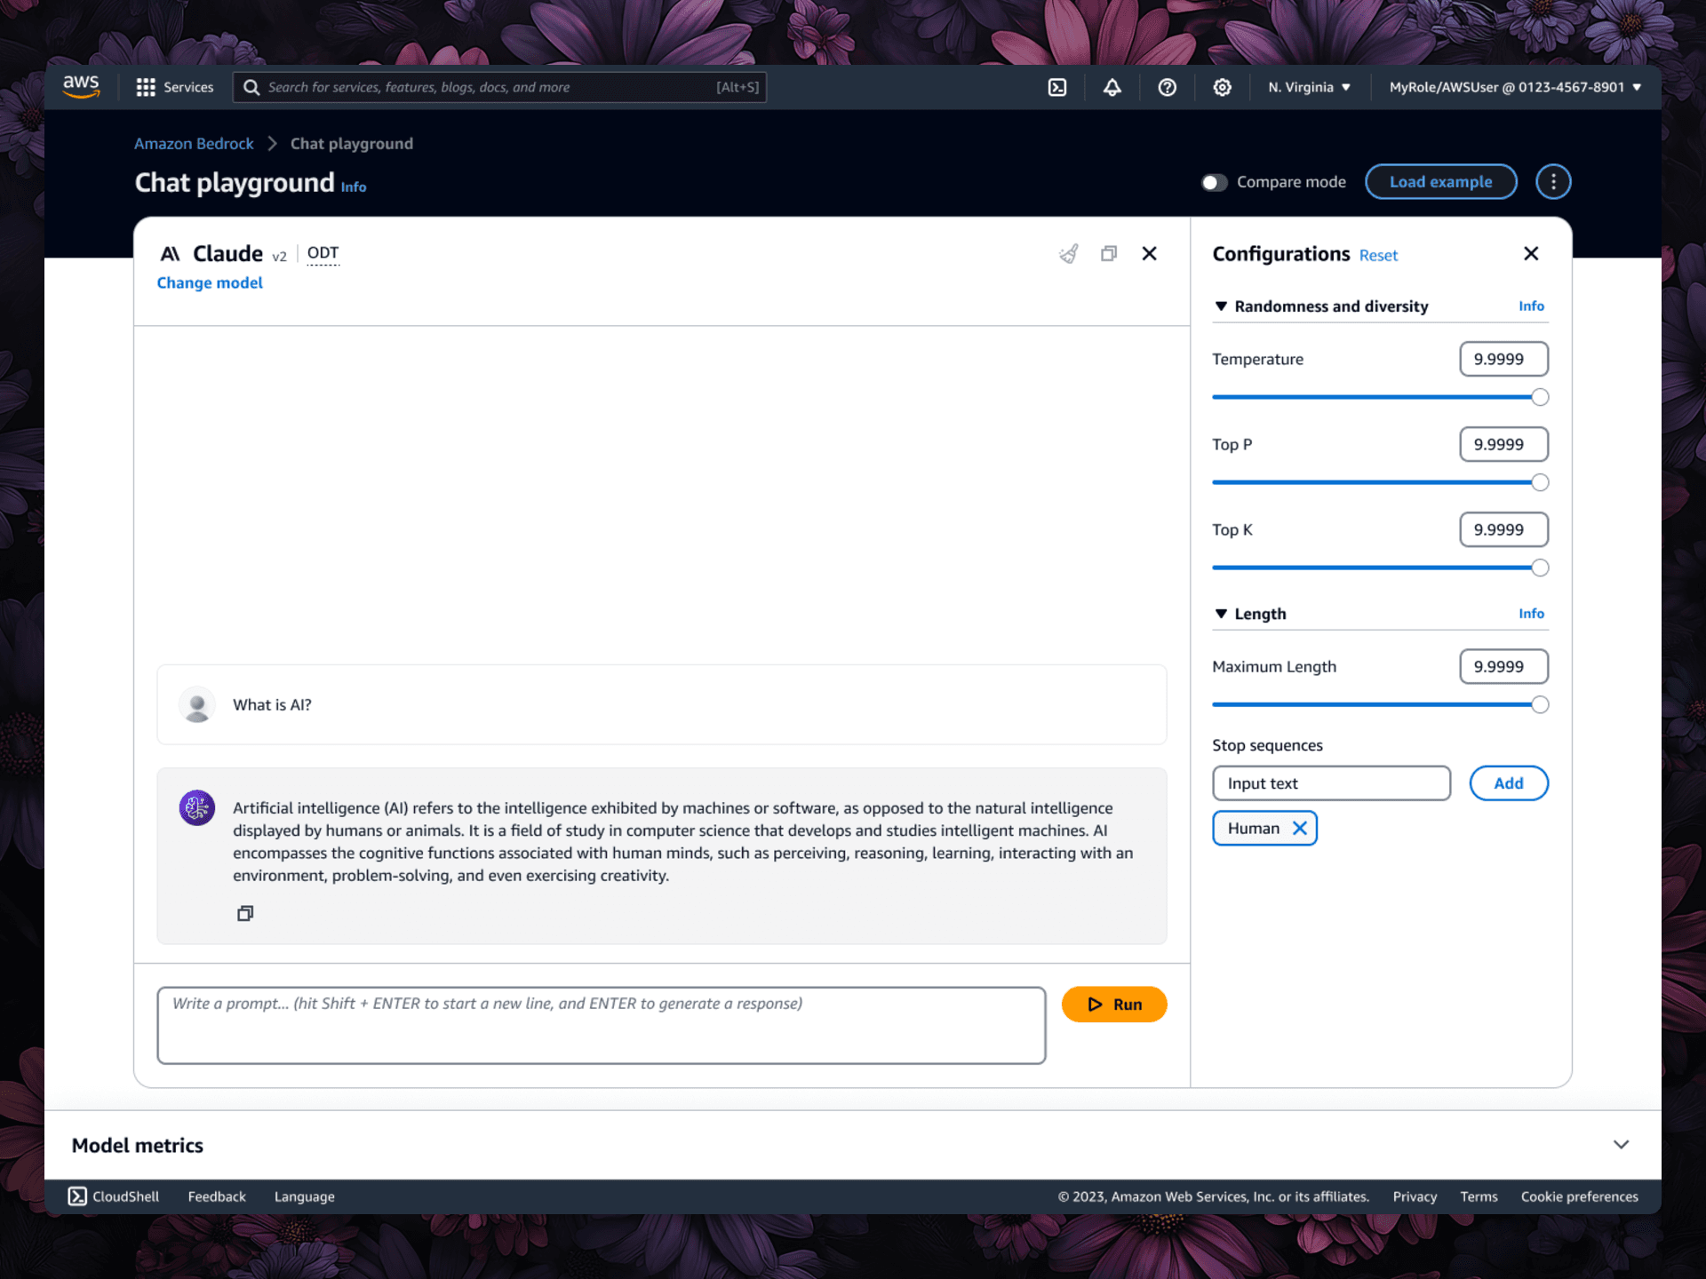Open the three-dot more options menu
The image size is (1706, 1279).
pyautogui.click(x=1553, y=182)
